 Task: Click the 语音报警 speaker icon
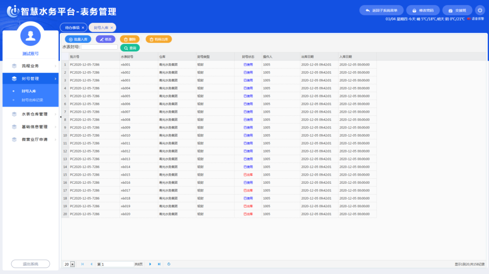(x=469, y=19)
